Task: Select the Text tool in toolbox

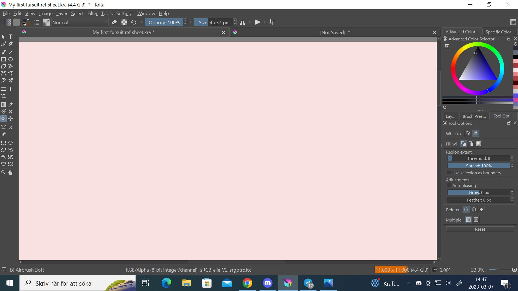Action: pos(11,37)
